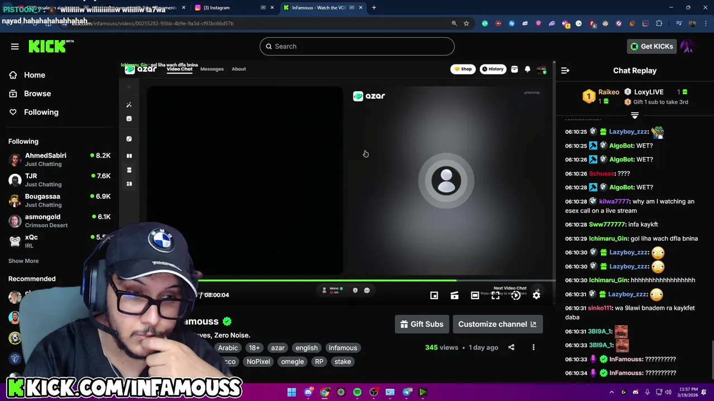Open the clip creation icon

pos(455,295)
